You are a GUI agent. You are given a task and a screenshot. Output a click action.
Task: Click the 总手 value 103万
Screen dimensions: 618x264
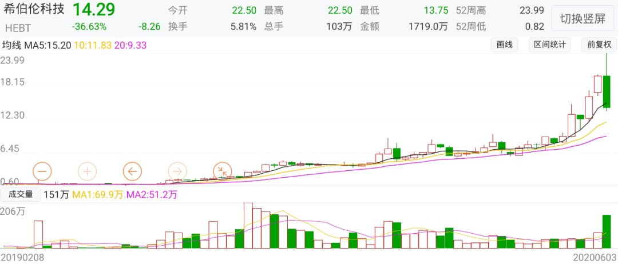pyautogui.click(x=339, y=27)
